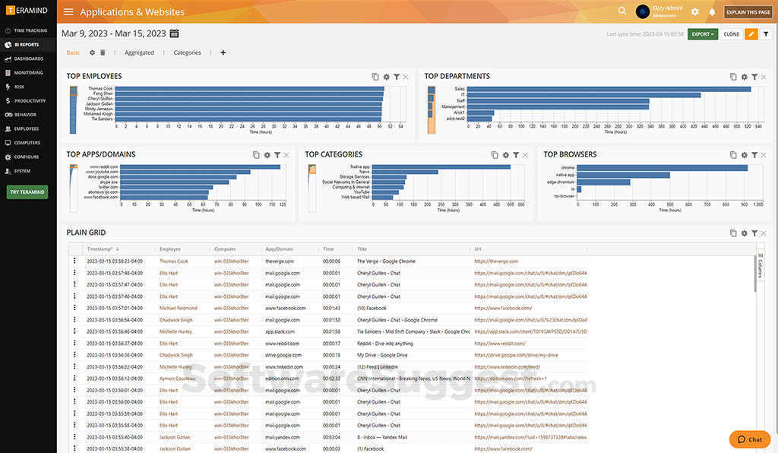Click the search magnifier icon
778x453 pixels.
click(622, 11)
